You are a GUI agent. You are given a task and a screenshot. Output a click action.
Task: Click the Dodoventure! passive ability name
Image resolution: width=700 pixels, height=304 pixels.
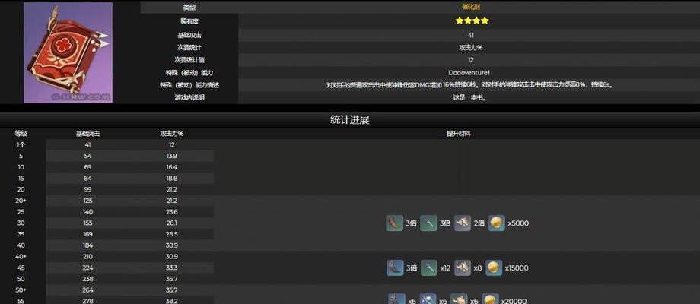470,71
